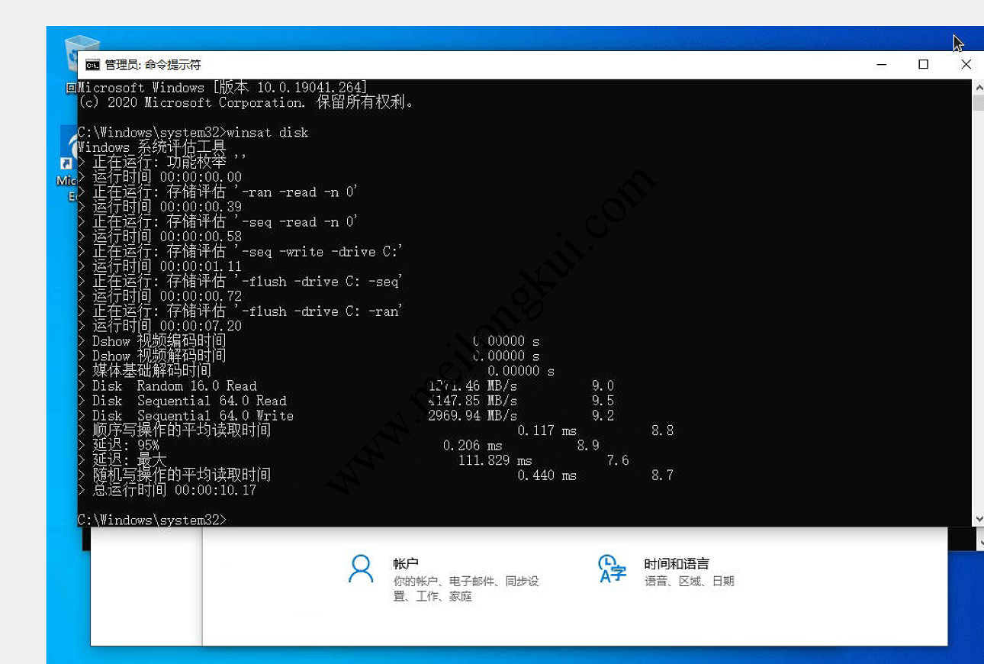Open Time & Language (时间和语言) icon
Image resolution: width=984 pixels, height=664 pixels.
pyautogui.click(x=612, y=569)
